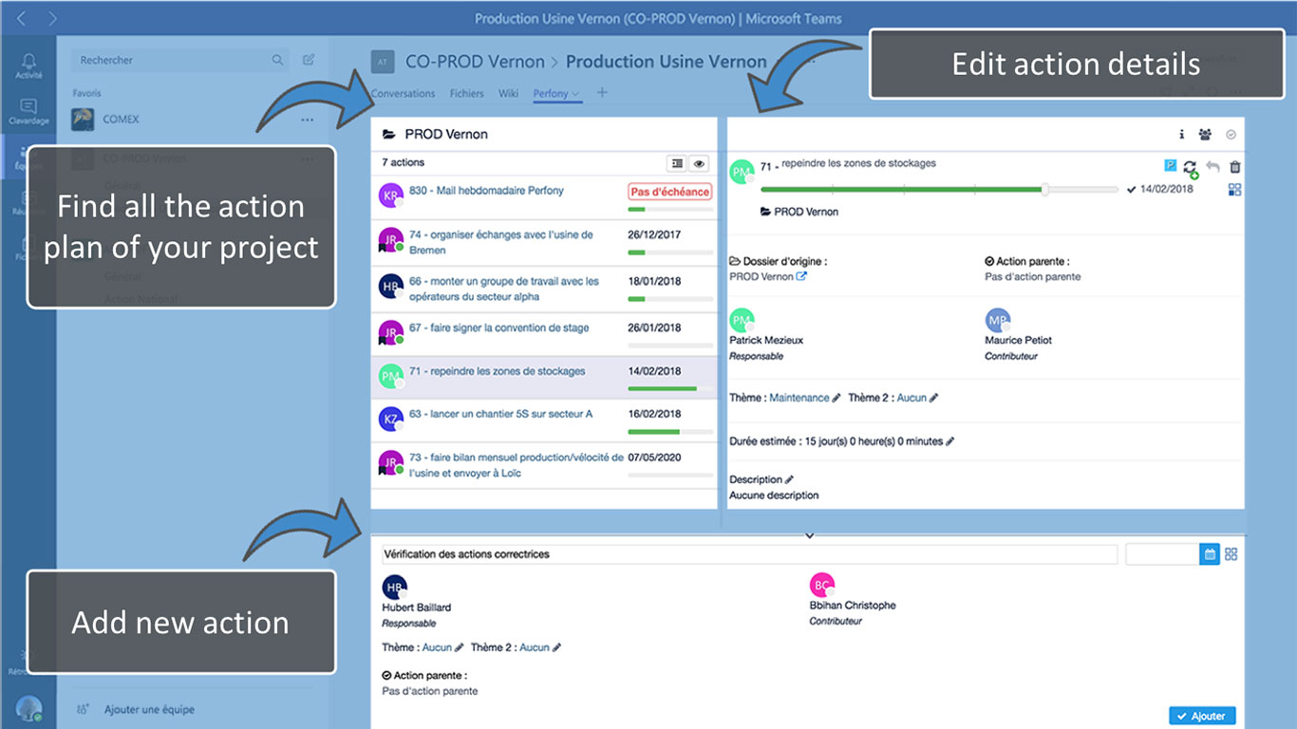
Task: Click the Hubert Baillard HB avatar
Action: click(394, 587)
